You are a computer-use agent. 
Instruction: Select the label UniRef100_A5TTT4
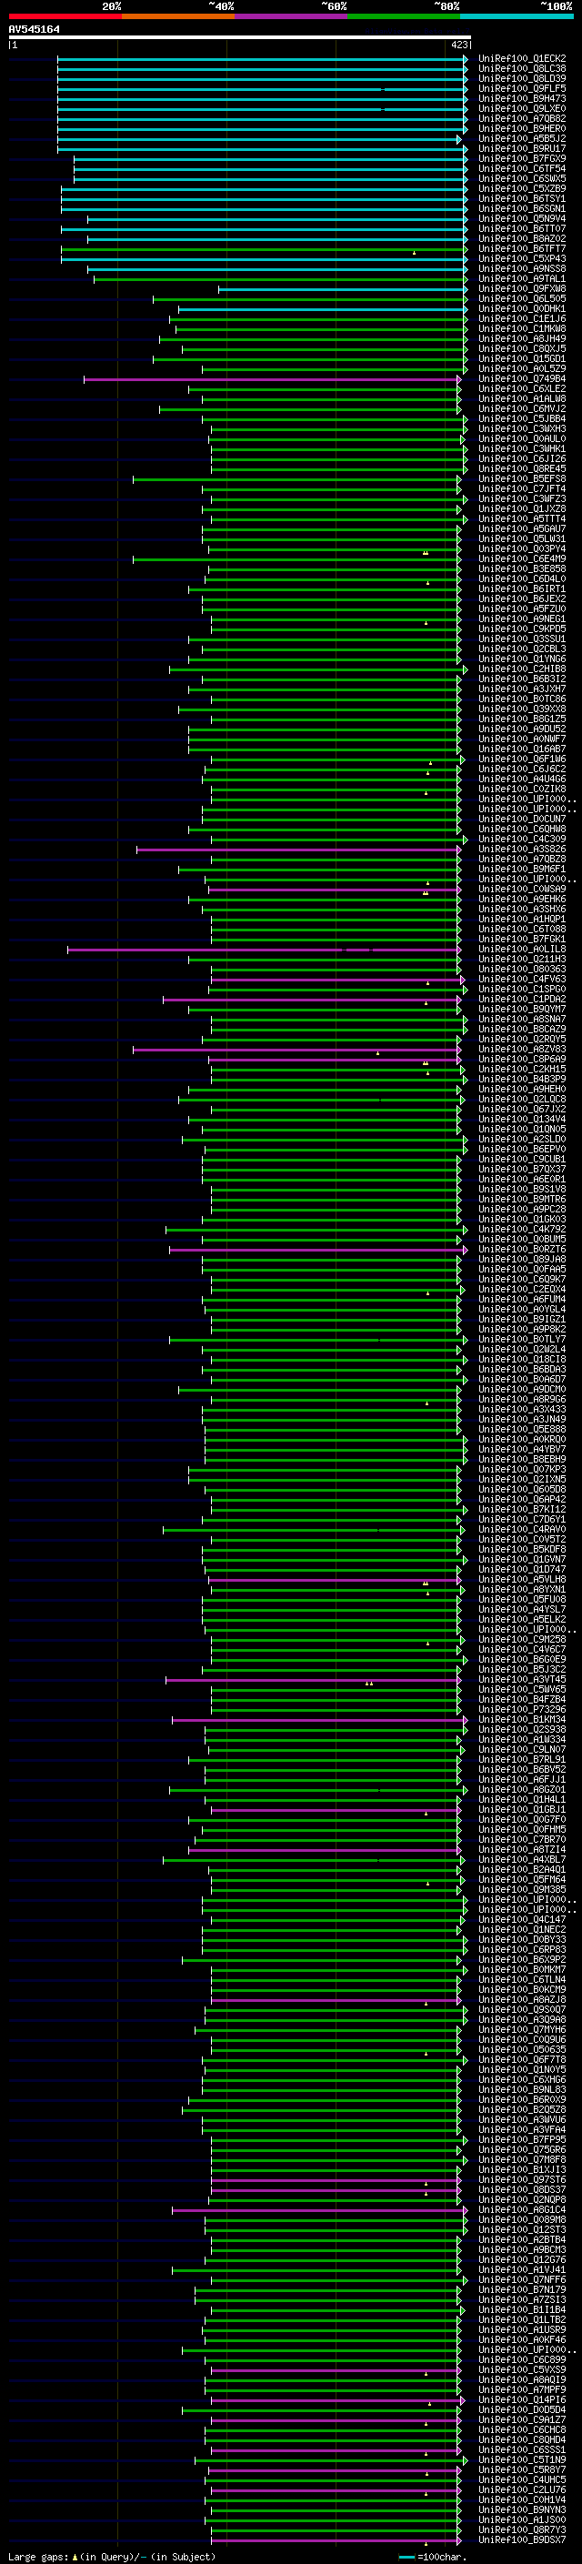522,518
